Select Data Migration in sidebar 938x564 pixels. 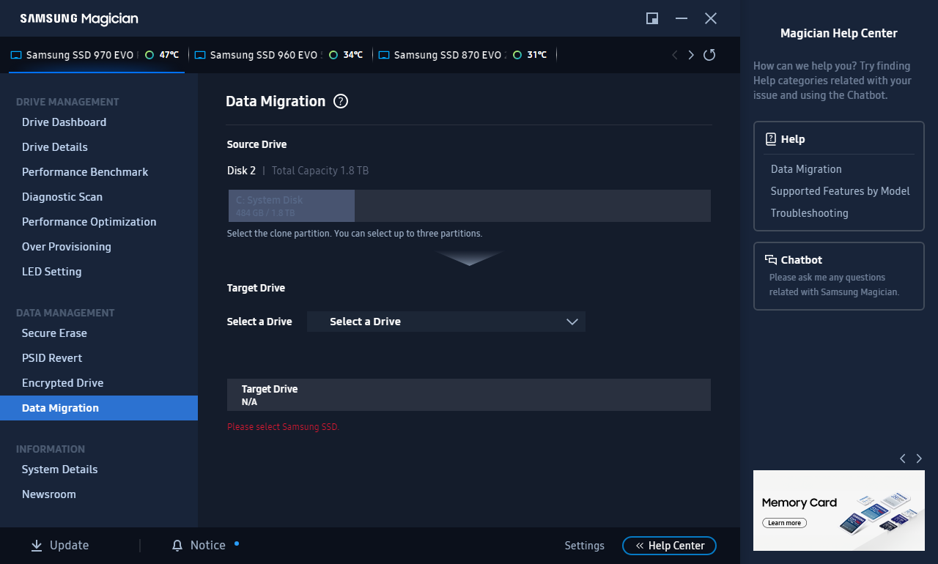[x=99, y=408]
